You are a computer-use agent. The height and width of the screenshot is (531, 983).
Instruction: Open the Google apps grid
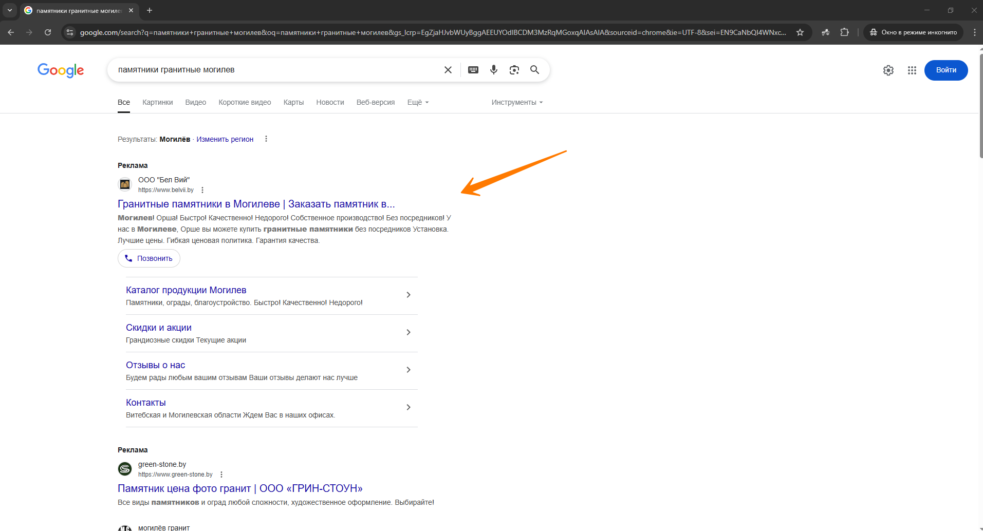[912, 70]
